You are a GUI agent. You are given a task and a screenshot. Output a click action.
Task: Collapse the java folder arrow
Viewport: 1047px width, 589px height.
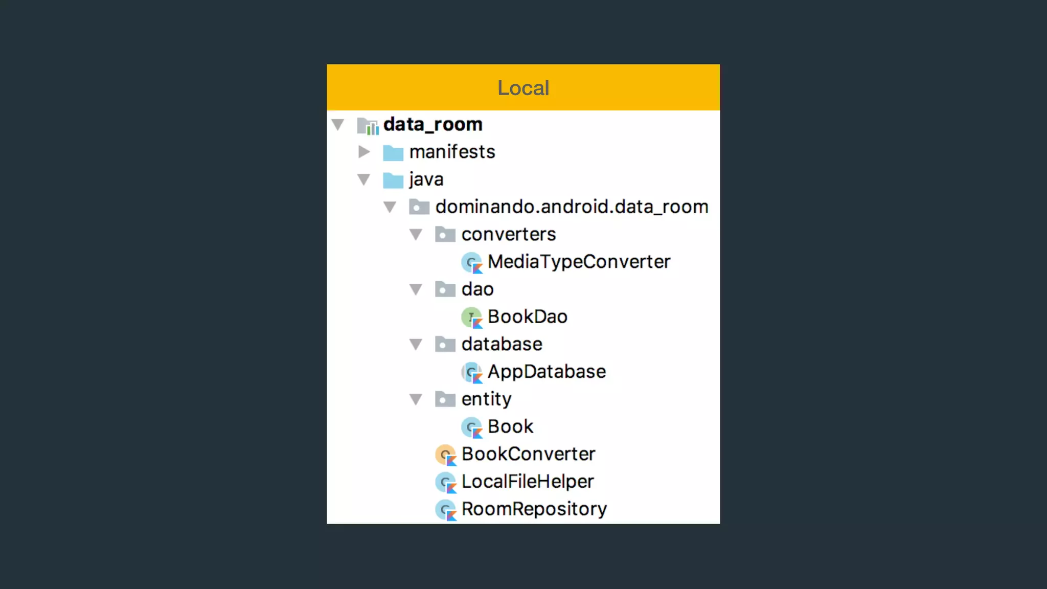point(364,179)
